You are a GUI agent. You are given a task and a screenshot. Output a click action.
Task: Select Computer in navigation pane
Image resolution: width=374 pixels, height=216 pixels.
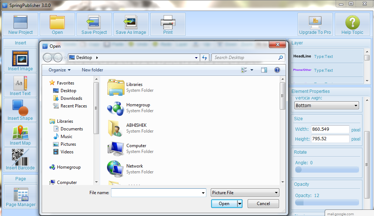tap(63, 182)
